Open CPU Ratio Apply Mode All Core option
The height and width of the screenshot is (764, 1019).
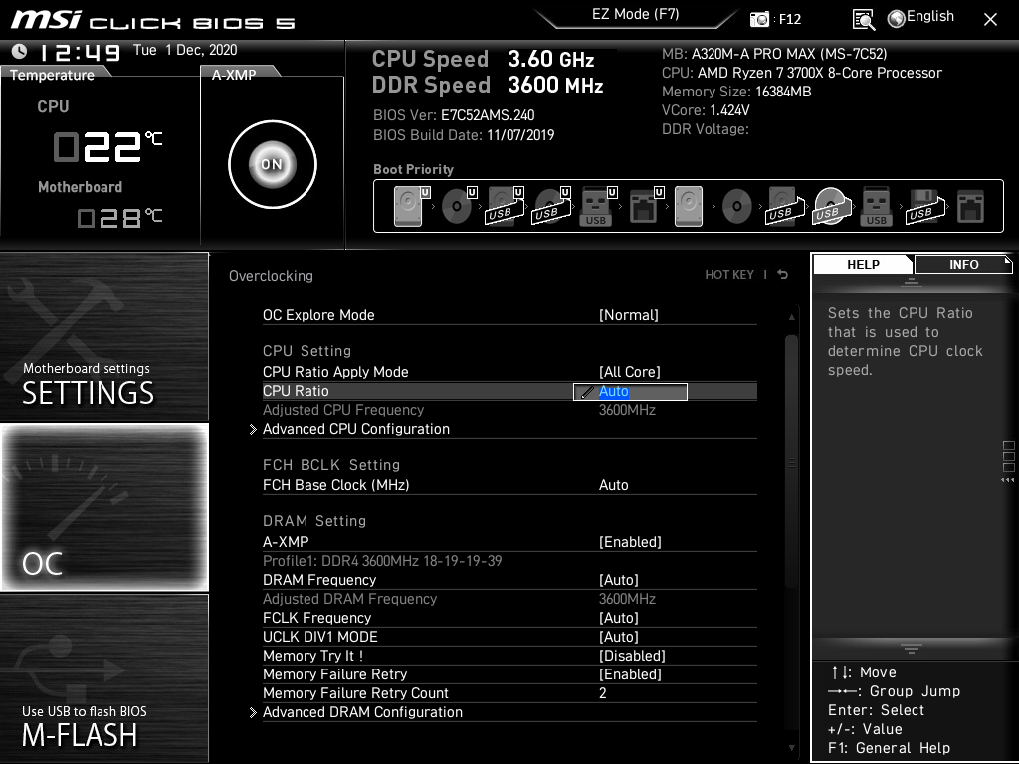[x=629, y=372]
